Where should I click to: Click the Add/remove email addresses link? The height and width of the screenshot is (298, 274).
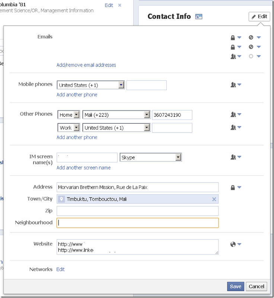click(x=86, y=65)
